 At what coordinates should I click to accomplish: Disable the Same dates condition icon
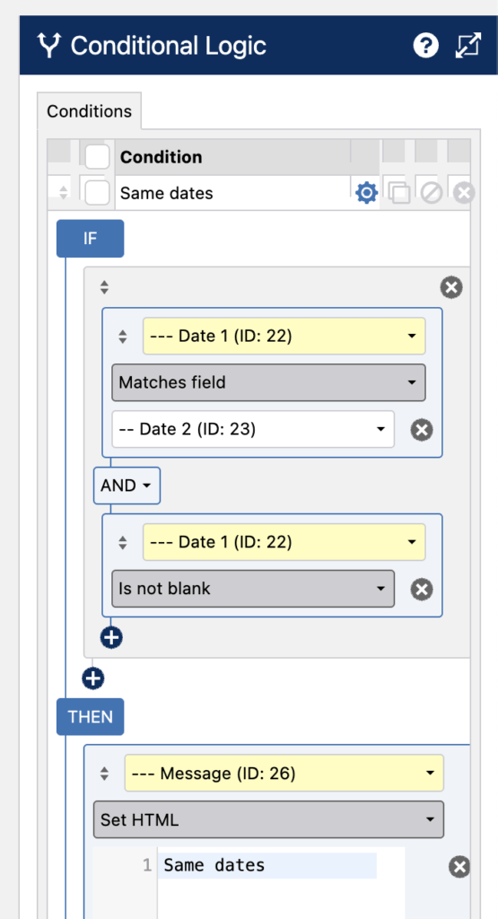coord(432,193)
